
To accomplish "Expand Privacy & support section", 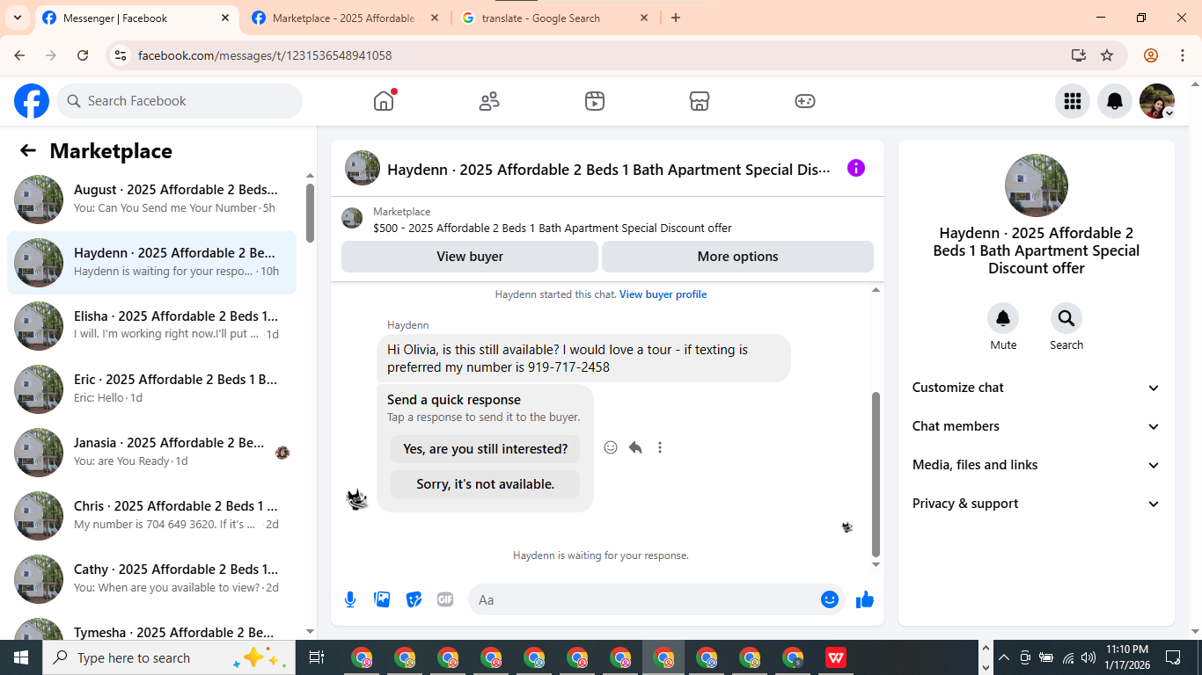I will click(x=1037, y=504).
